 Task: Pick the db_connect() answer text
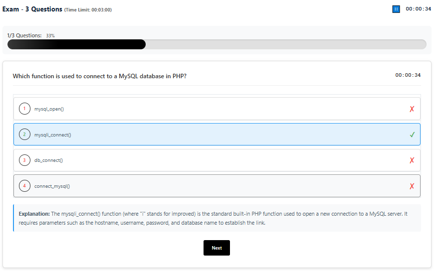point(48,160)
